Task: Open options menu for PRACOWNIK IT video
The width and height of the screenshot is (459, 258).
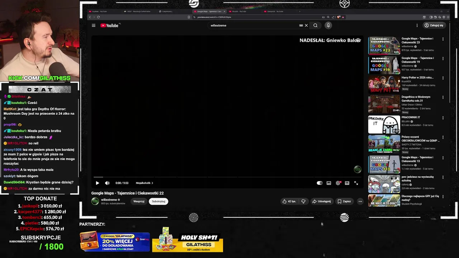Action: [443, 118]
